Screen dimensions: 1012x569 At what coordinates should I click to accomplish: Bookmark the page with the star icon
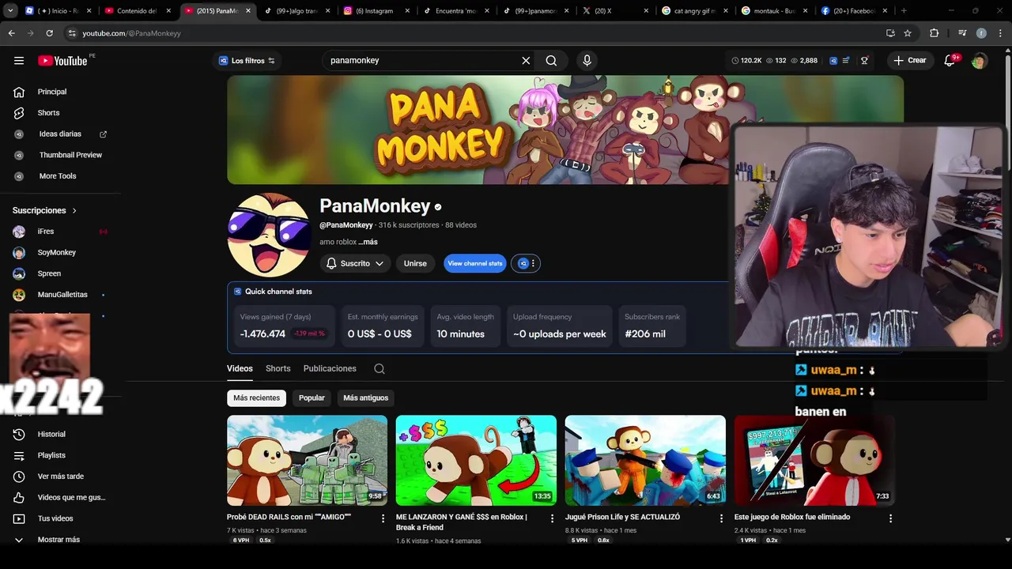[x=908, y=33]
